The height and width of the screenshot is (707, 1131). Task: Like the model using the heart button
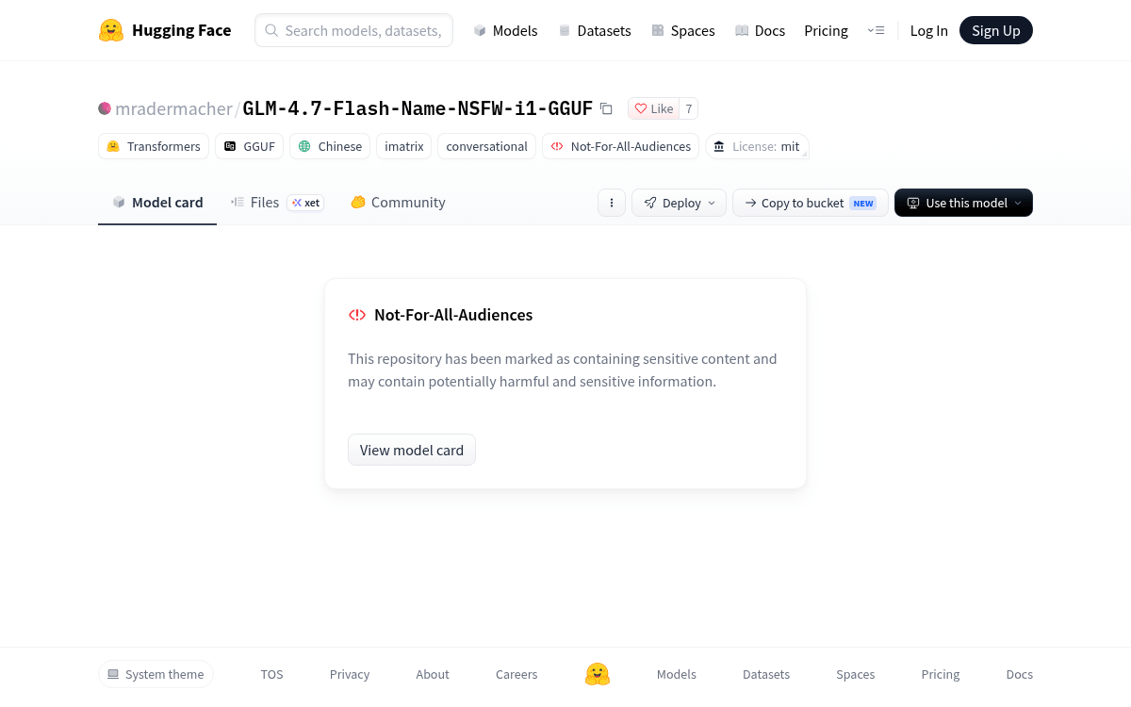[x=653, y=108]
